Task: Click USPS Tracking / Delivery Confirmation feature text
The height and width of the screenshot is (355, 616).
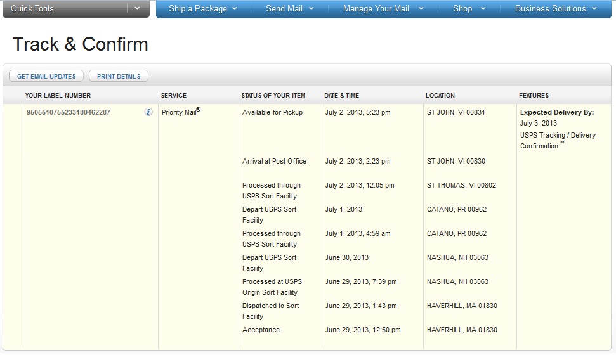Action: coord(558,140)
